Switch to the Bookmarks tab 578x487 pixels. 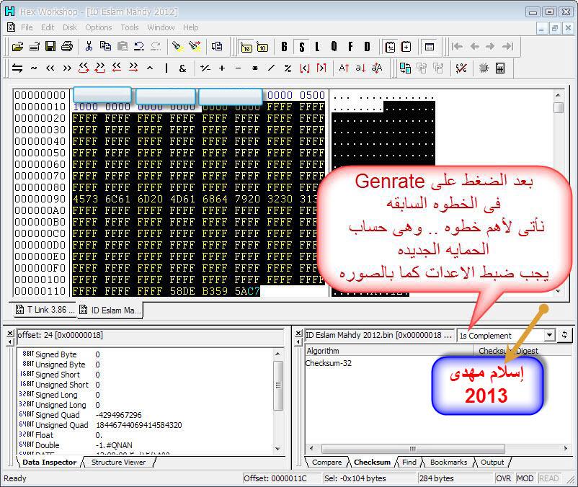(448, 462)
